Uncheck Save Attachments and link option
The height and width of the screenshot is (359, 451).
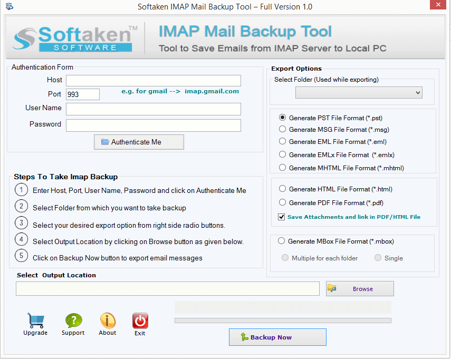click(281, 216)
